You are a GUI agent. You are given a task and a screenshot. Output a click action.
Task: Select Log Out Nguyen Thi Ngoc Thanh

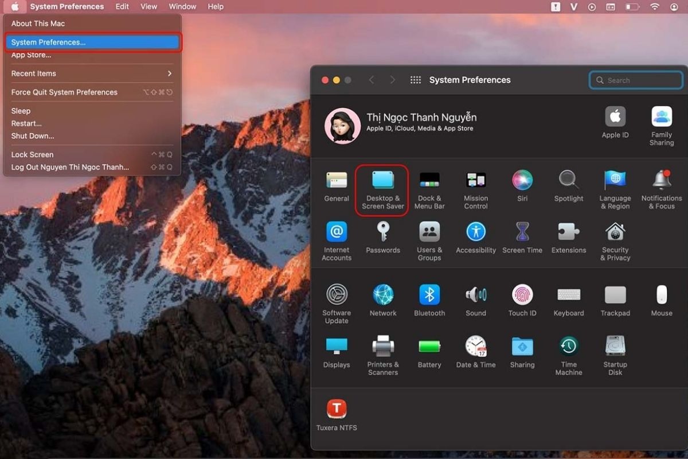point(92,168)
